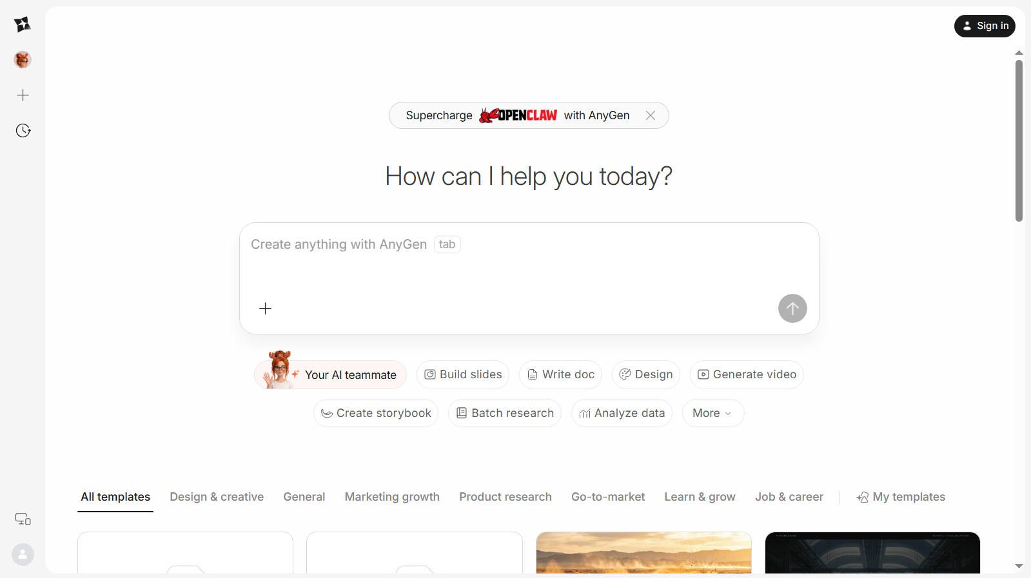Click the page scrollbar thumb
The image size is (1031, 578).
1019,140
